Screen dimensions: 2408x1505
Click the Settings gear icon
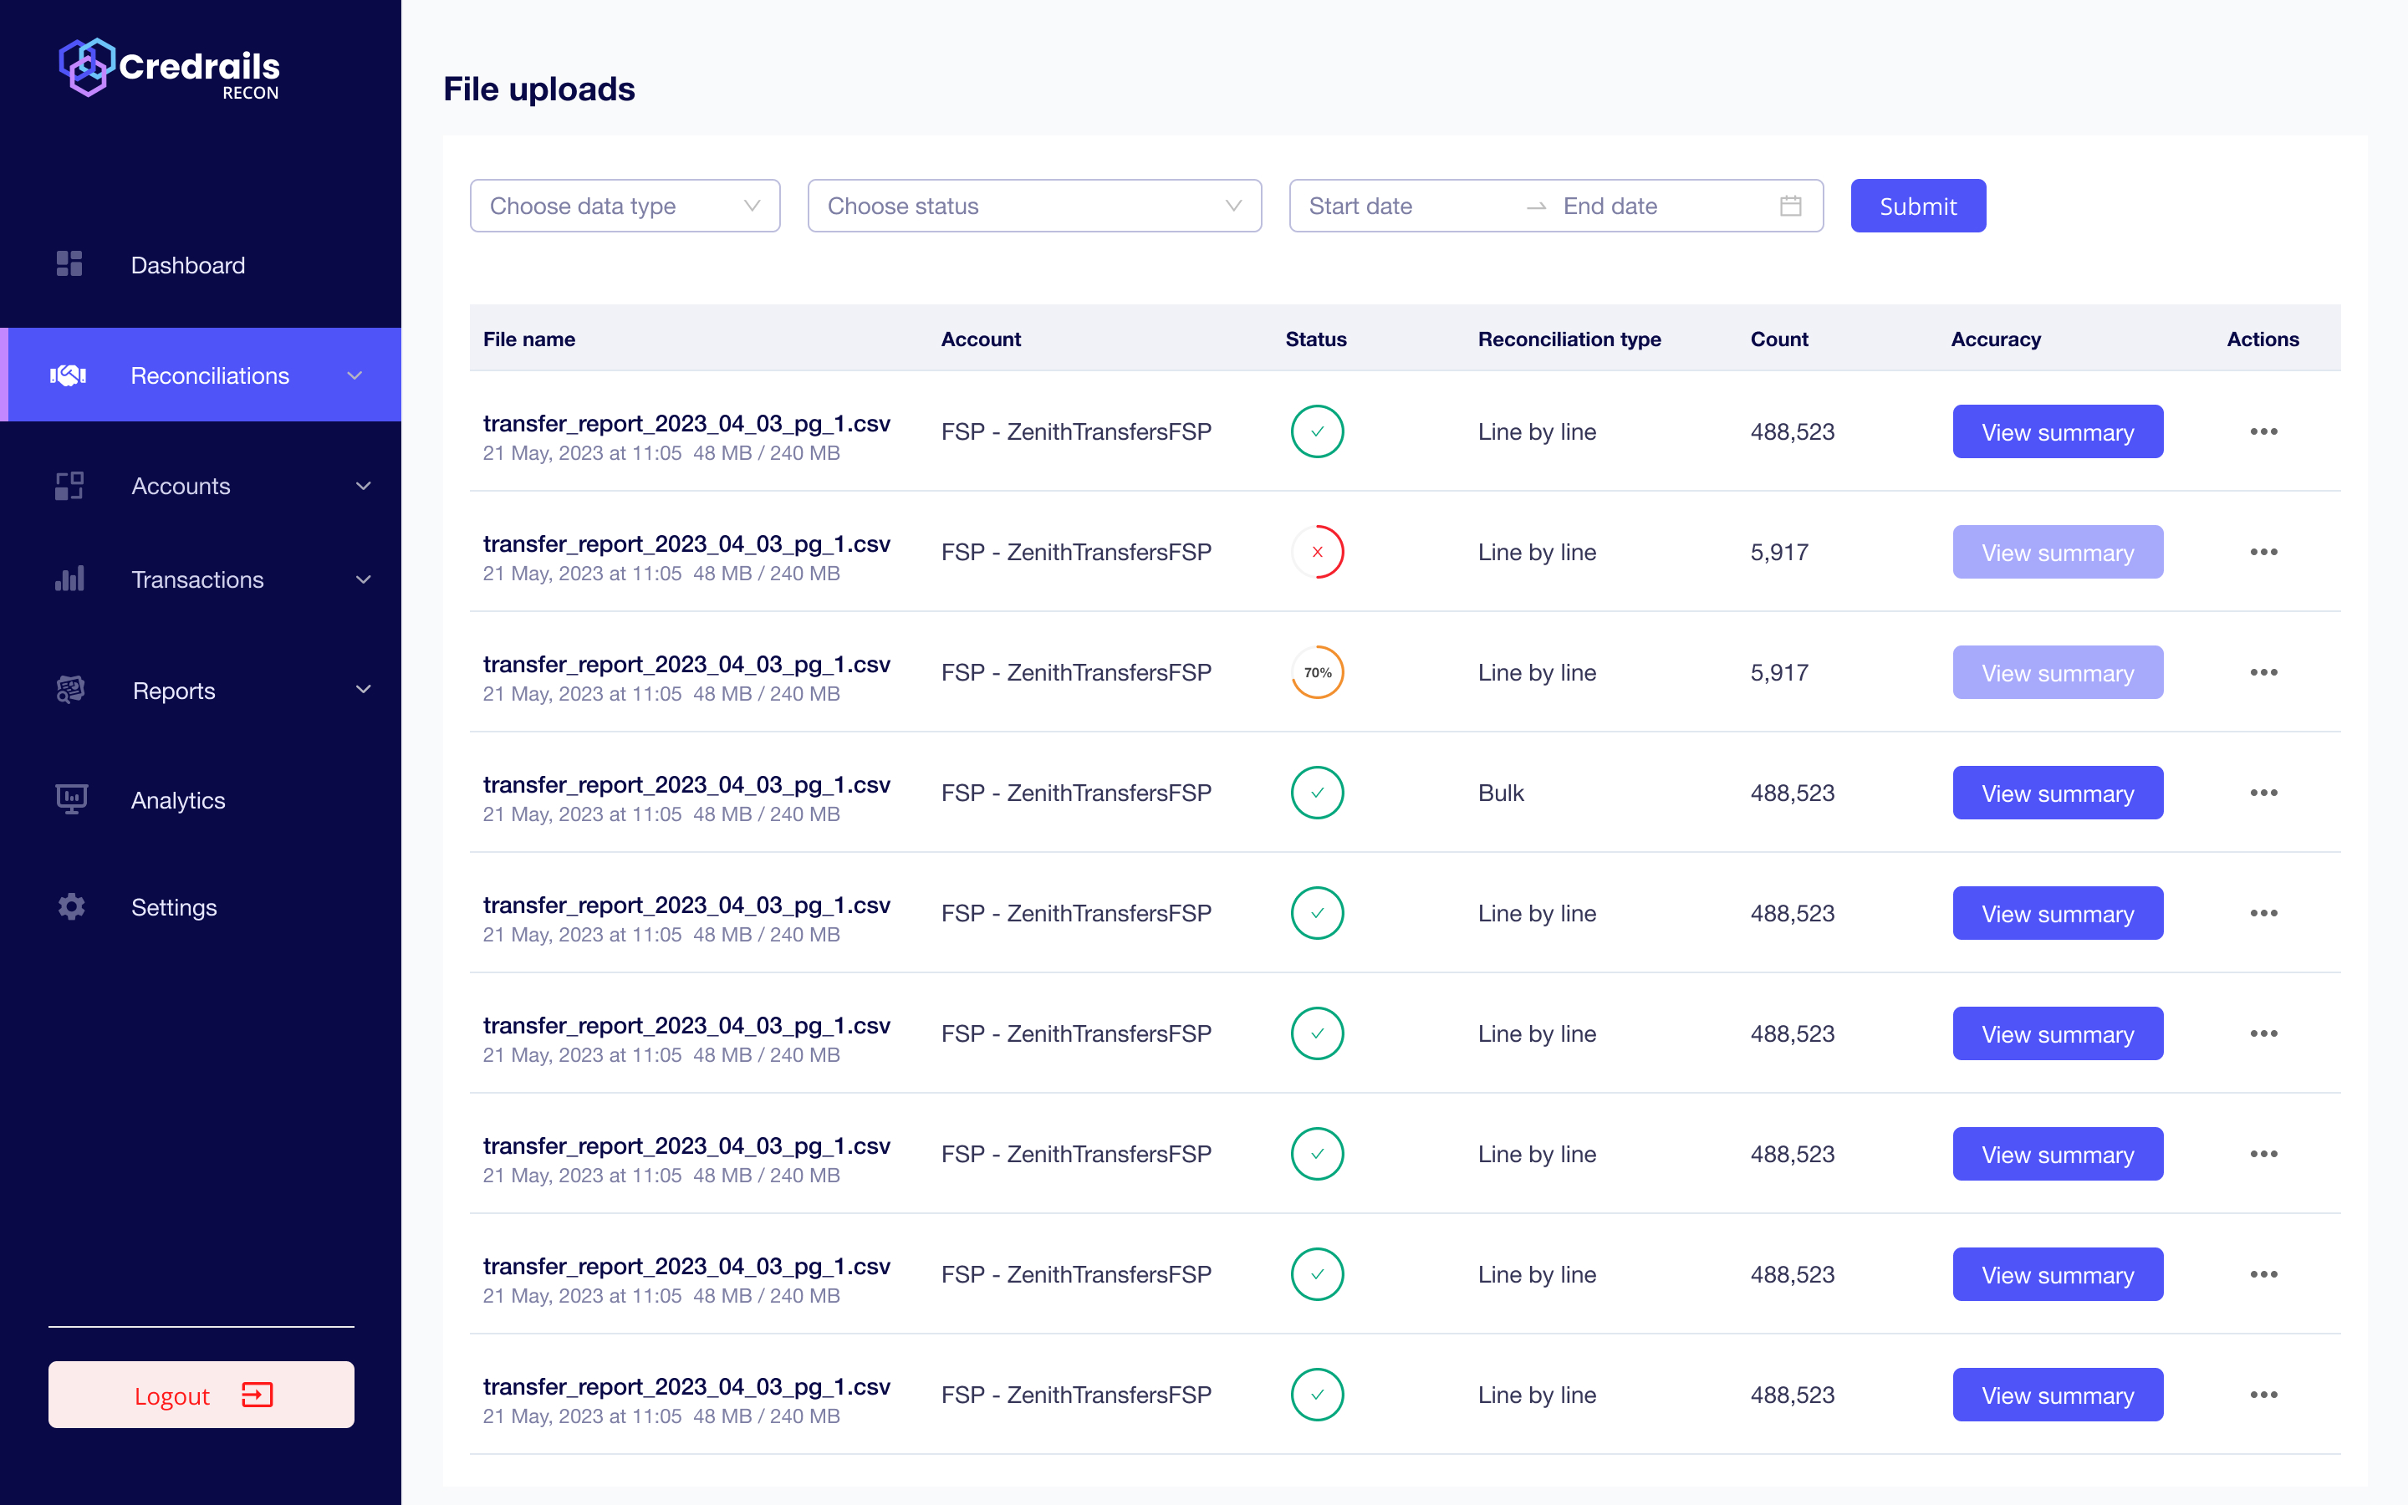pyautogui.click(x=72, y=907)
